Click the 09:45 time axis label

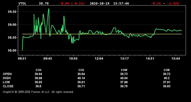tap(48, 59)
